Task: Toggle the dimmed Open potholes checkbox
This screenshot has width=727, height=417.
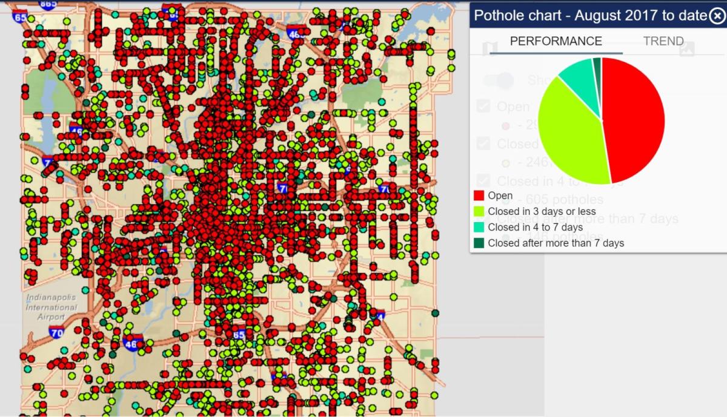Action: coord(483,107)
